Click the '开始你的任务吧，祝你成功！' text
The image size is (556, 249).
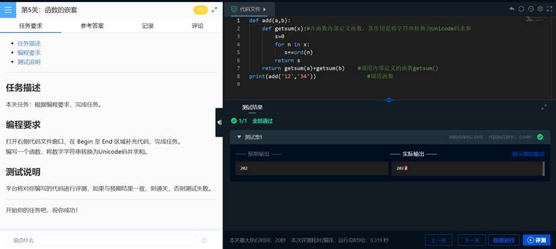tap(42, 210)
